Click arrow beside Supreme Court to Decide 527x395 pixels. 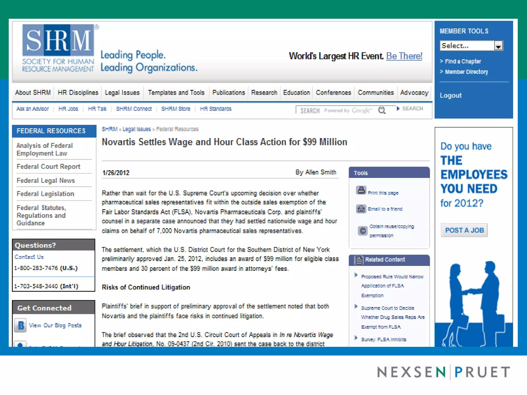[356, 307]
